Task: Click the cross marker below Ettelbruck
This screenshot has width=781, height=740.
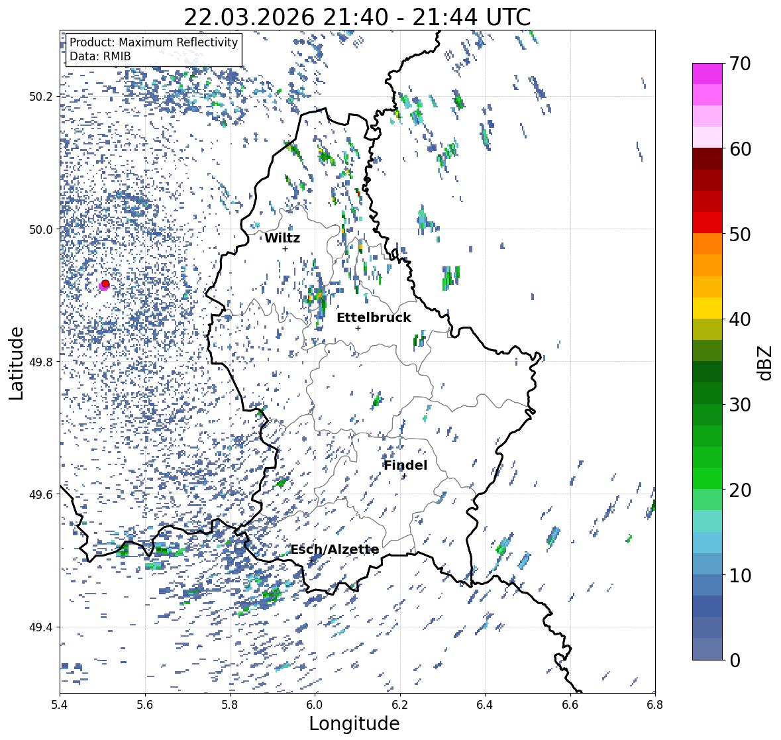Action: point(358,328)
